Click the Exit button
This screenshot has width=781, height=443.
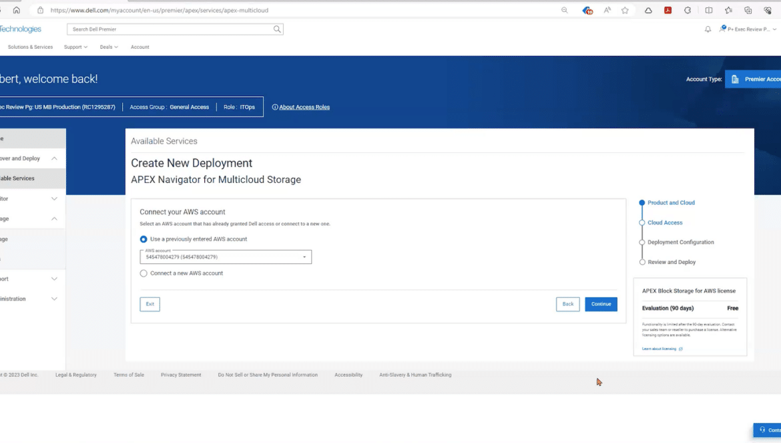150,304
